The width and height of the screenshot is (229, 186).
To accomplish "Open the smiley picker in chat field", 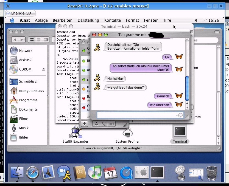I will 180,115.
